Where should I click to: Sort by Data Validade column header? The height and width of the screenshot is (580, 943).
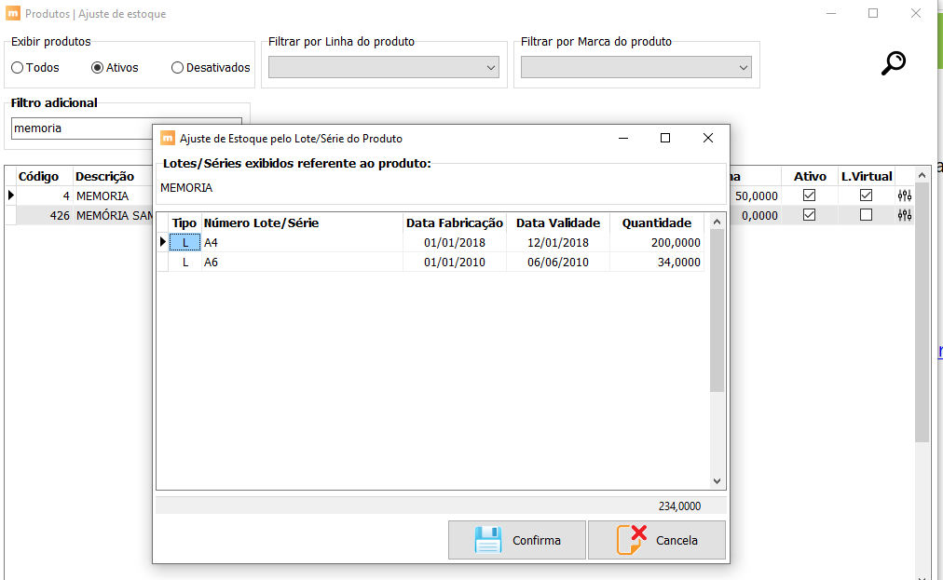pyautogui.click(x=558, y=223)
